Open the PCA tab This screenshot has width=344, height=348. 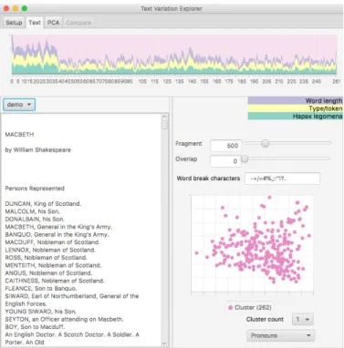coord(53,23)
